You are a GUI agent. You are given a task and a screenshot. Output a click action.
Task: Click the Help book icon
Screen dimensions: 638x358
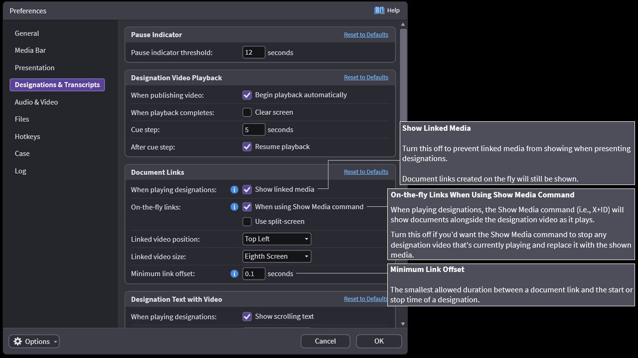[x=379, y=10]
